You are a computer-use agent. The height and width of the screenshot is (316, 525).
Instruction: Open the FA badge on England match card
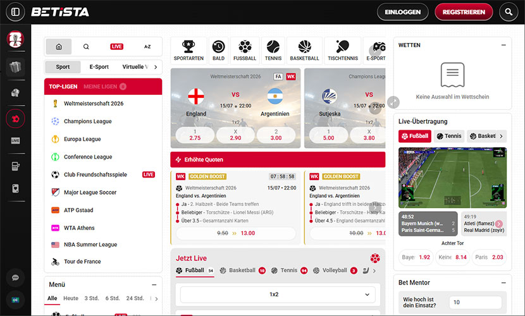[278, 76]
